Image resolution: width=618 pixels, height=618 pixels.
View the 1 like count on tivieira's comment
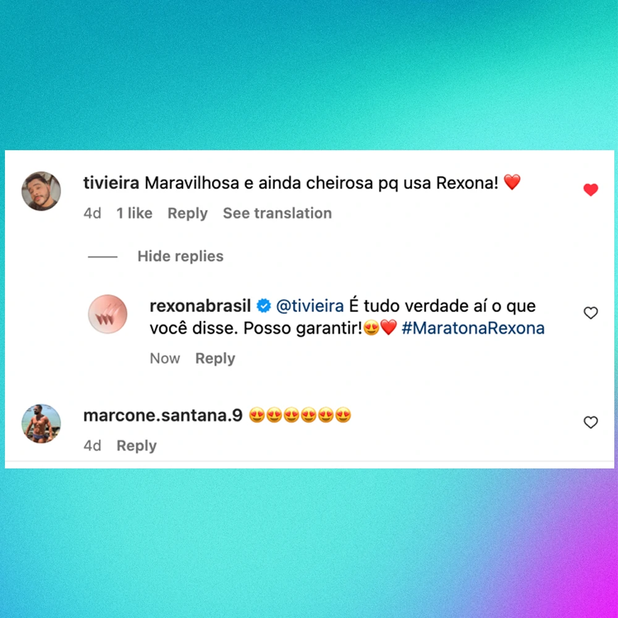pyautogui.click(x=134, y=213)
